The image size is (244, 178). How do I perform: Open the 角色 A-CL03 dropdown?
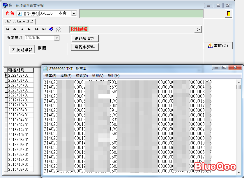[x=74, y=14]
